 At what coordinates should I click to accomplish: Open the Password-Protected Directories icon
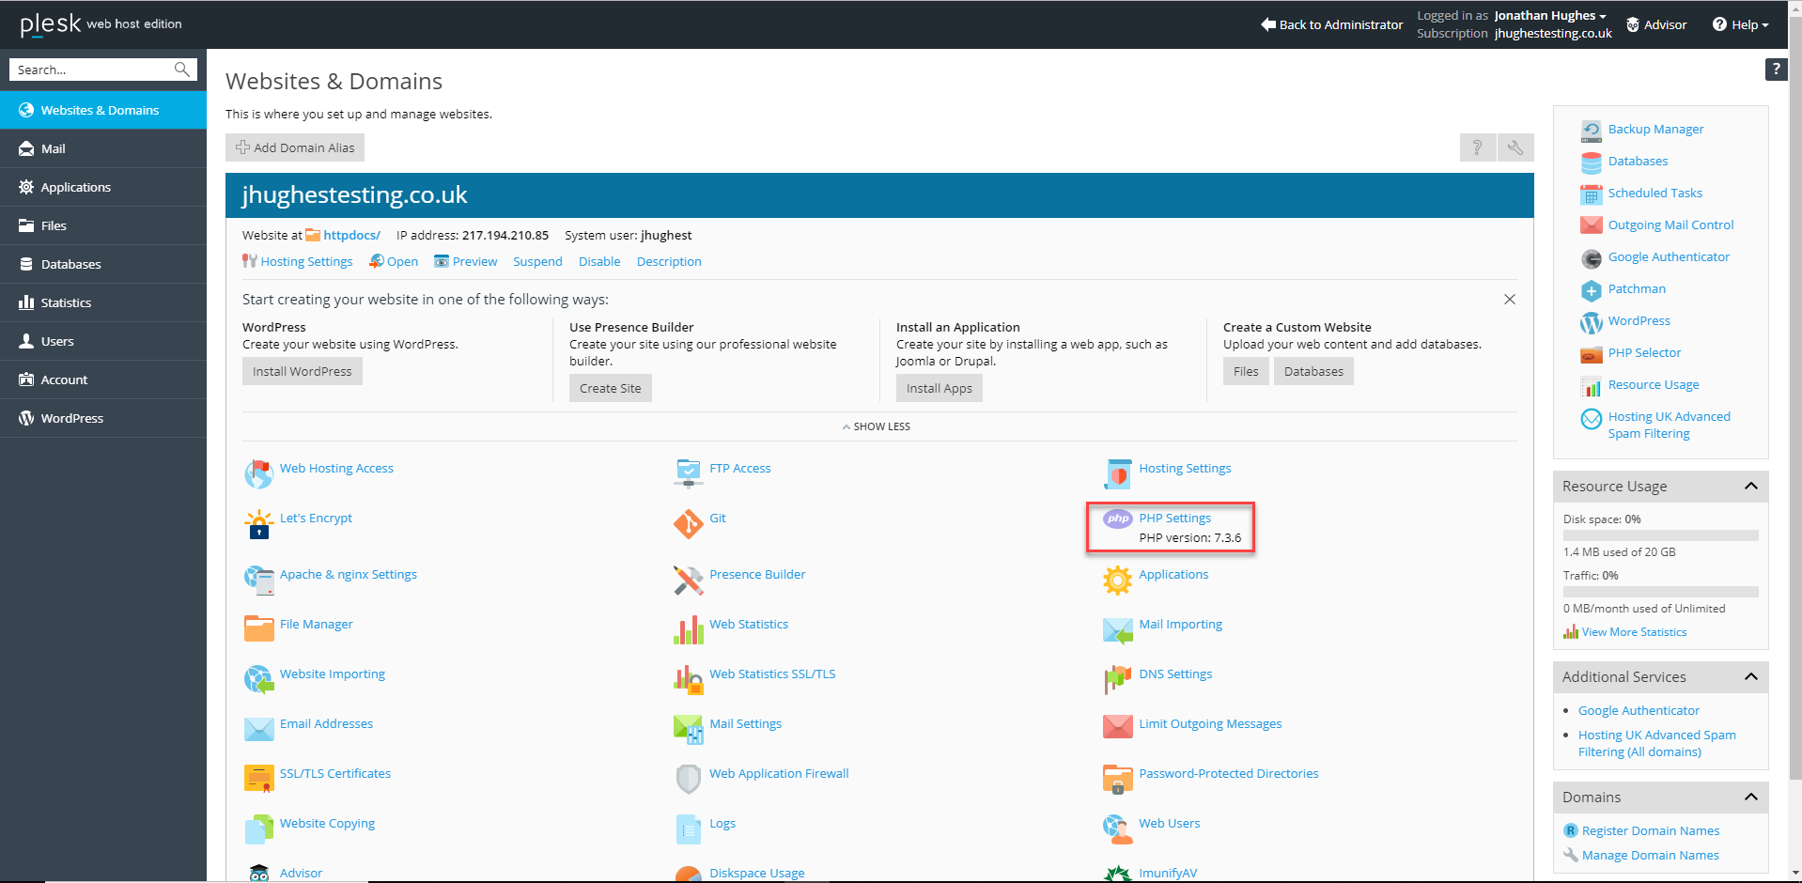(1118, 779)
